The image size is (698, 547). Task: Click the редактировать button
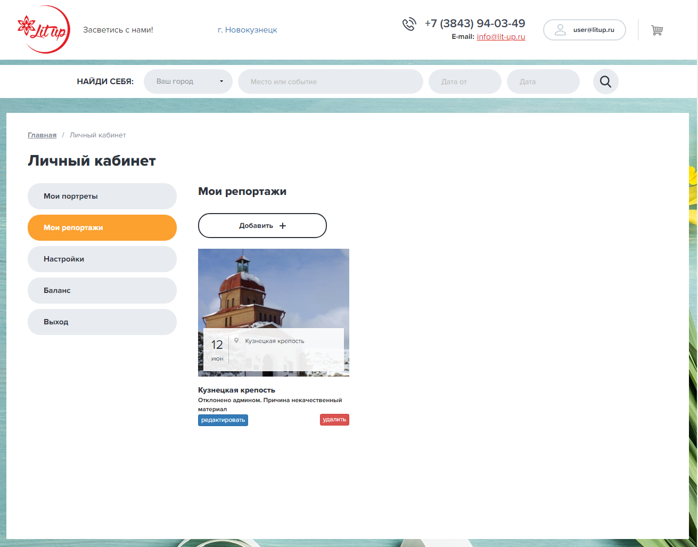[x=223, y=420]
